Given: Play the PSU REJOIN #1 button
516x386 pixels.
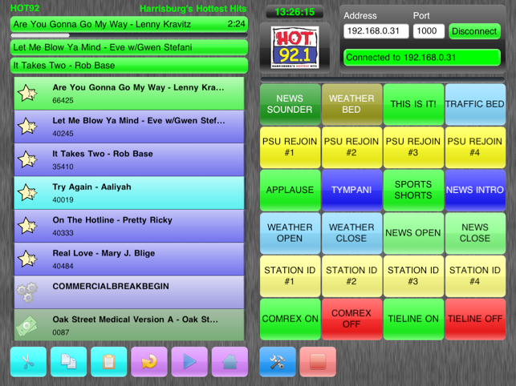Looking at the screenshot, I should 290,147.
